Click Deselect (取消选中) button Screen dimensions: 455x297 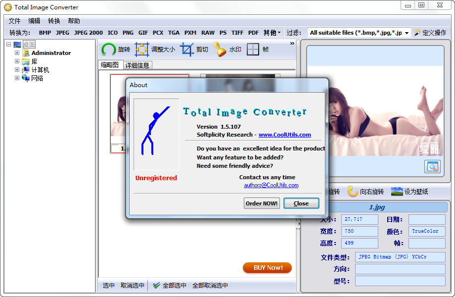(x=133, y=286)
